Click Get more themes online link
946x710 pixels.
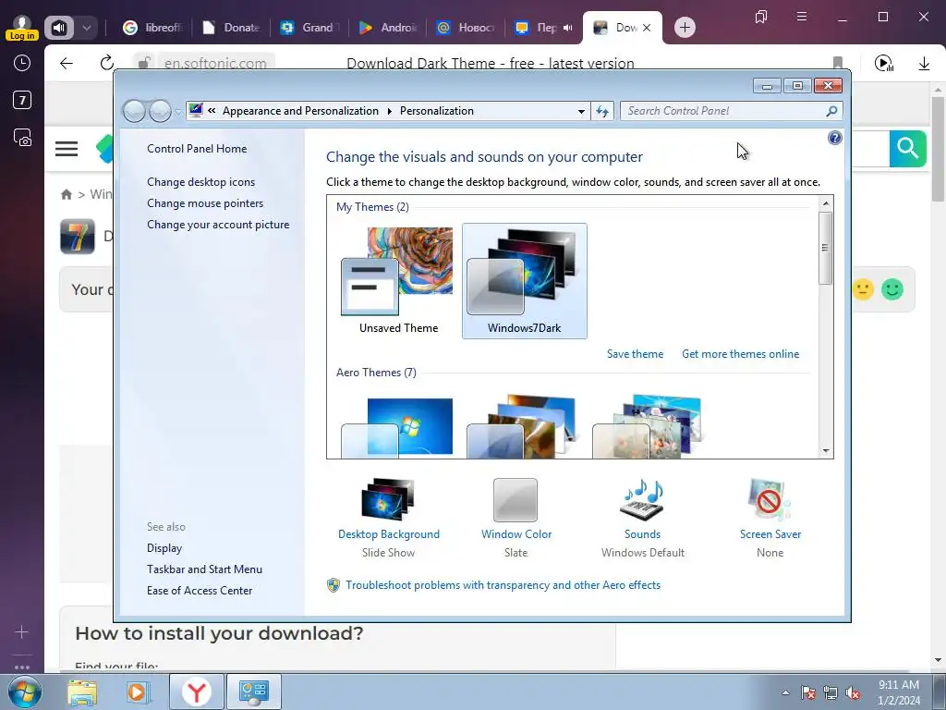(740, 354)
